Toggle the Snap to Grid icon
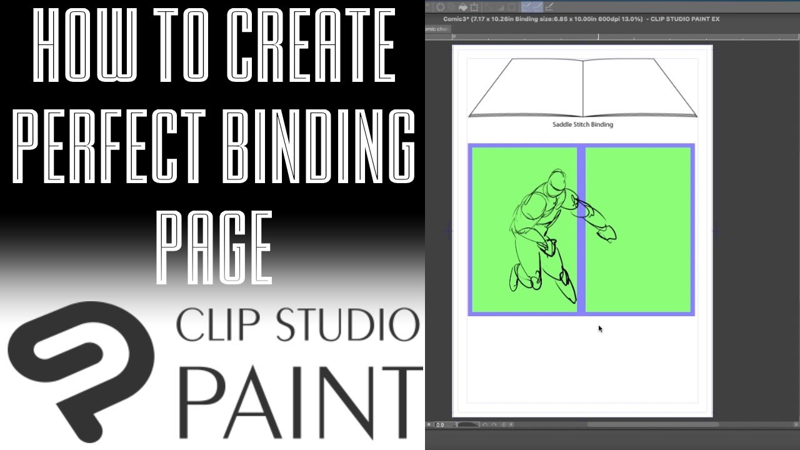The image size is (800, 450). 549,7
